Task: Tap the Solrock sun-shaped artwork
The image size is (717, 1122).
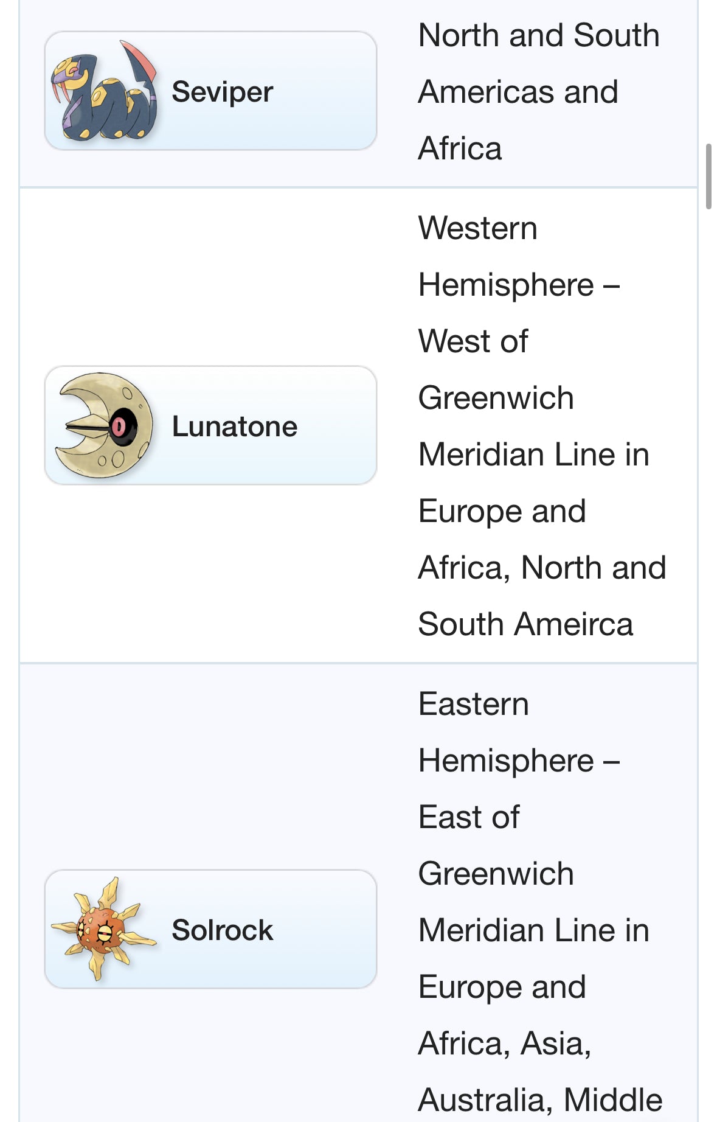Action: (103, 929)
